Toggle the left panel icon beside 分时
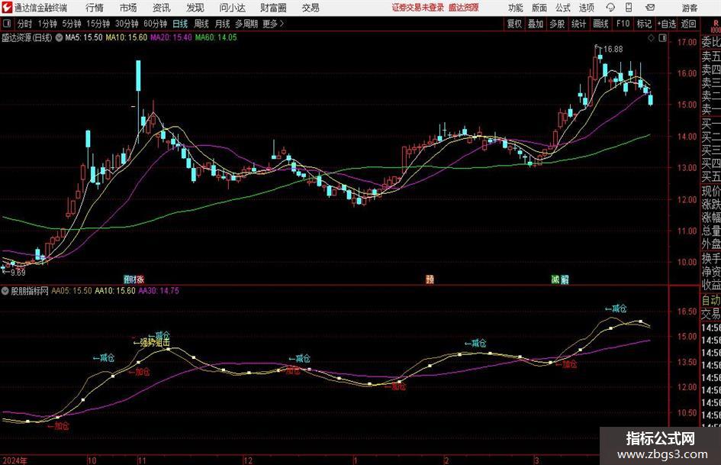 [x=6, y=24]
